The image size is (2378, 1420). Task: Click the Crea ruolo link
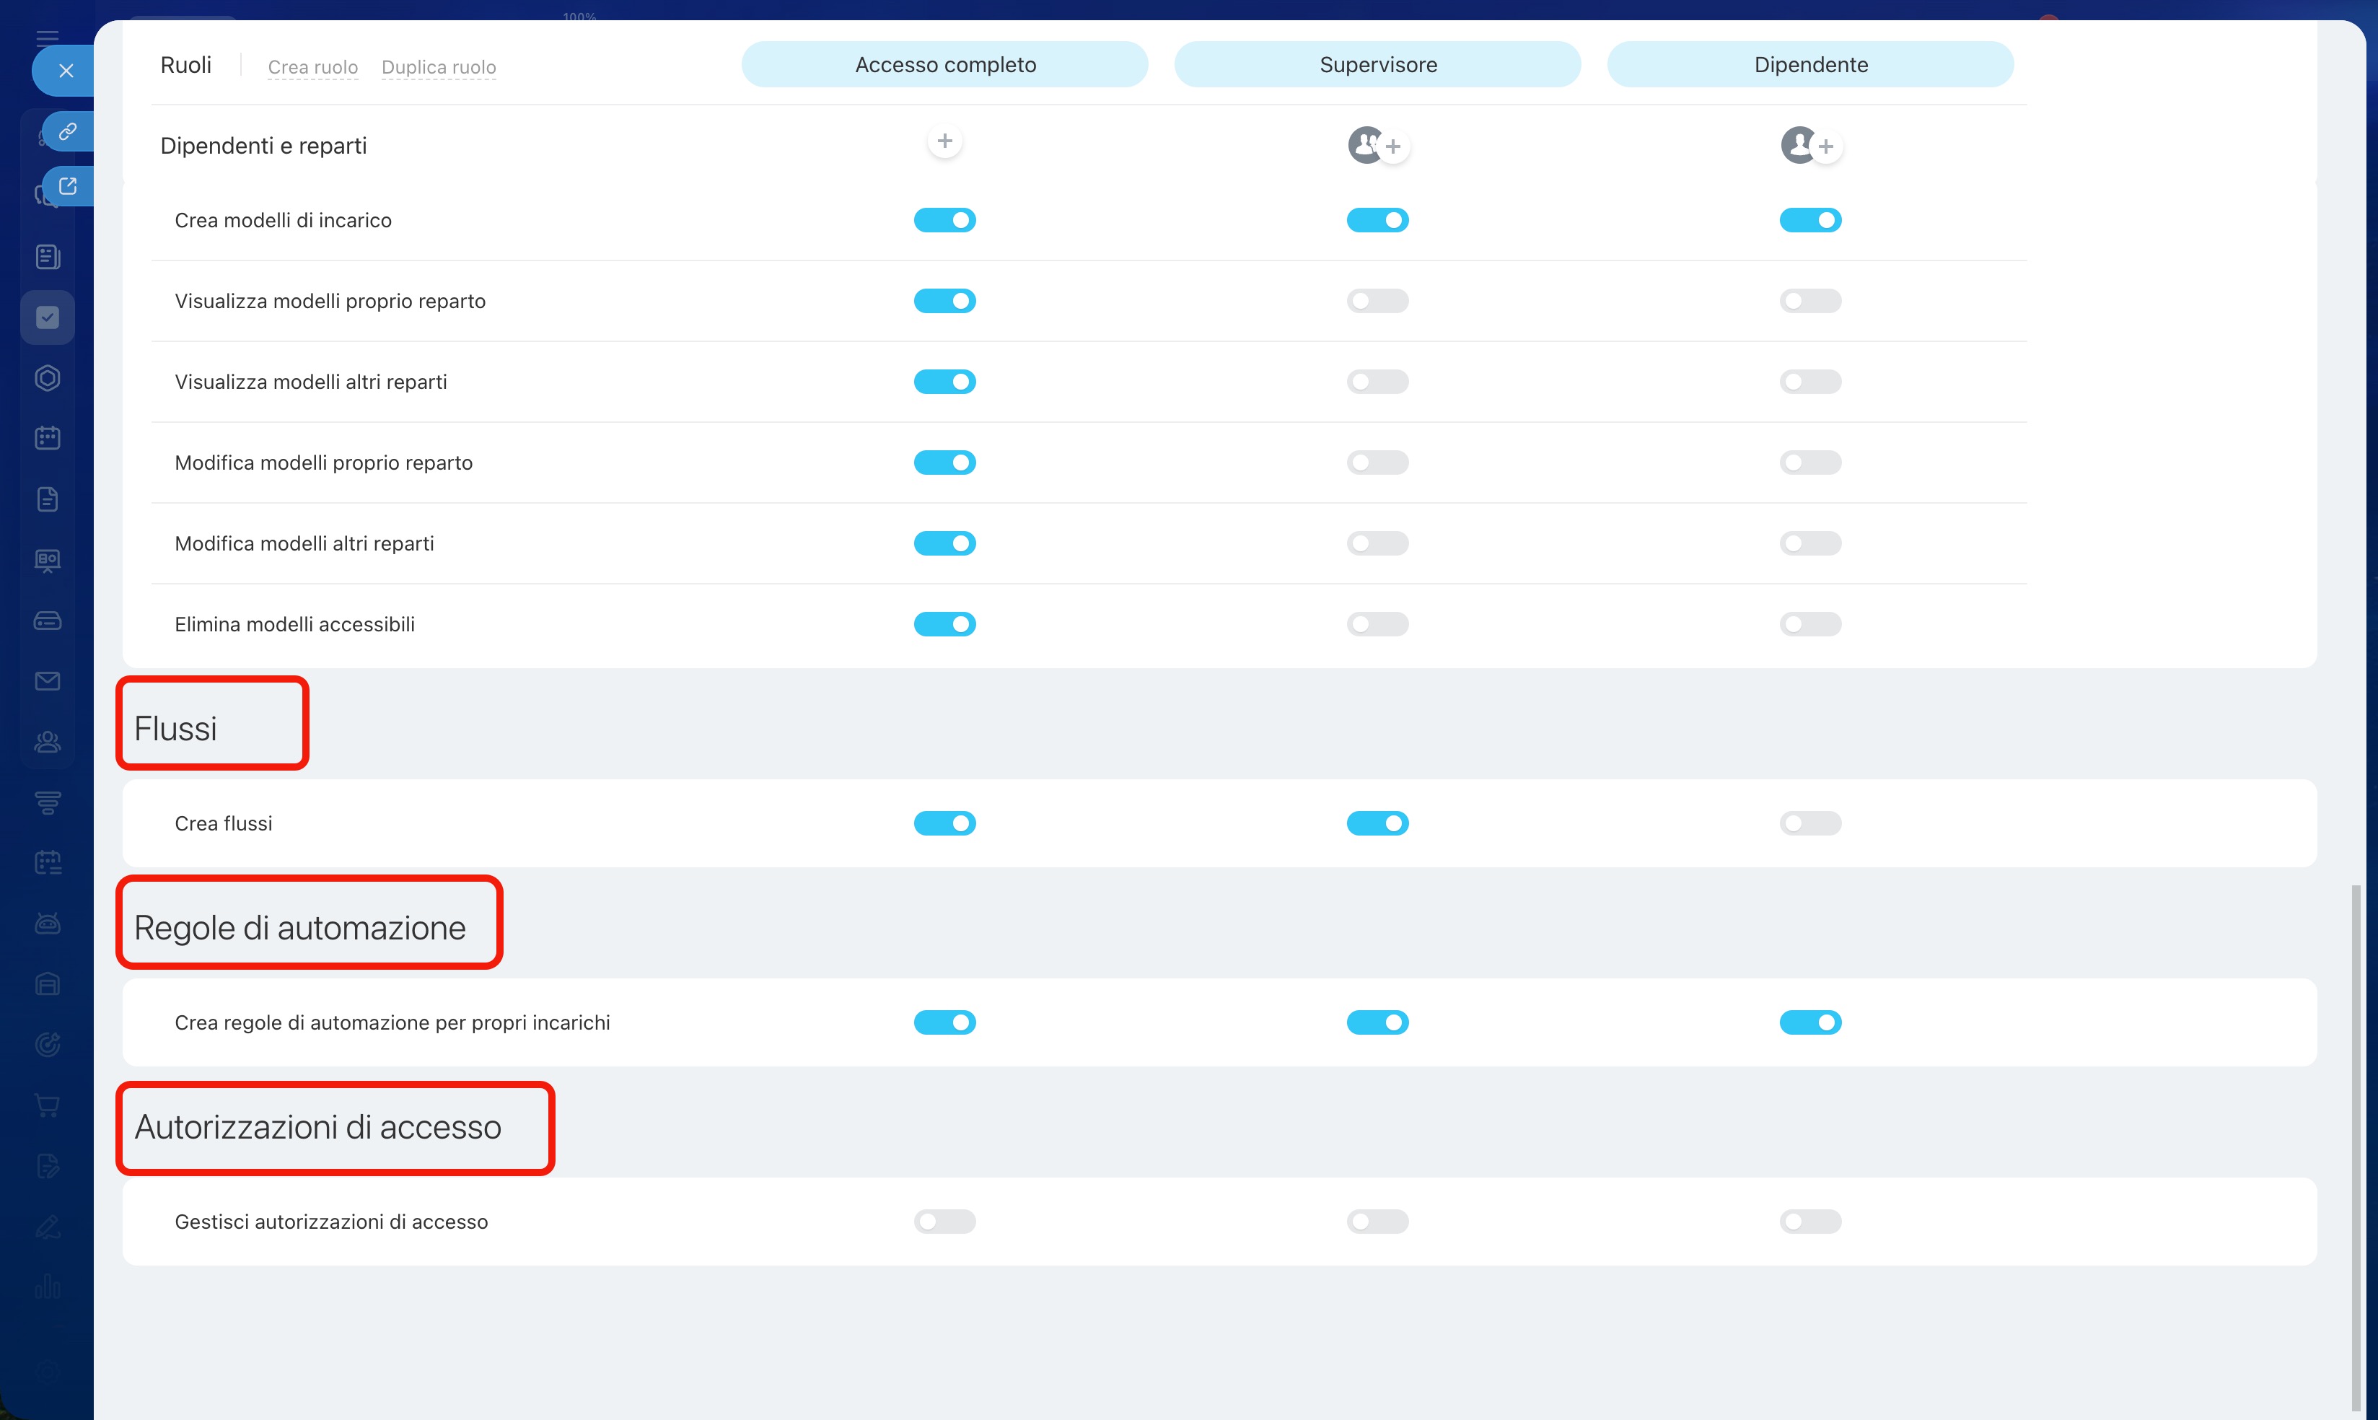313,67
